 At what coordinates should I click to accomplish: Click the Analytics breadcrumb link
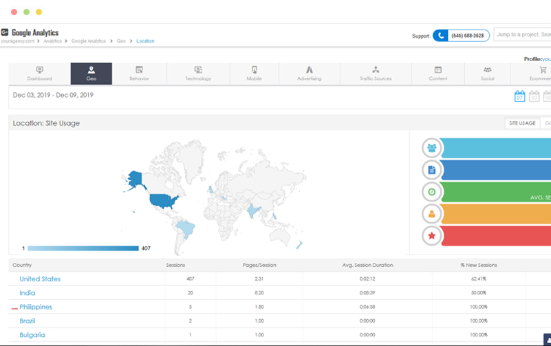(53, 41)
